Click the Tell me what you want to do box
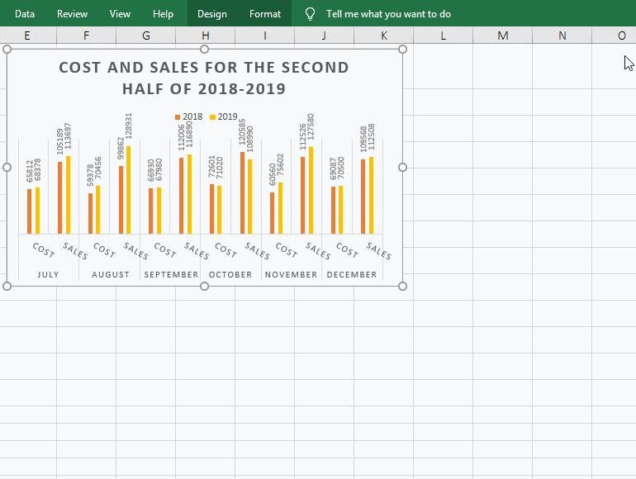The width and height of the screenshot is (636, 479). [388, 14]
